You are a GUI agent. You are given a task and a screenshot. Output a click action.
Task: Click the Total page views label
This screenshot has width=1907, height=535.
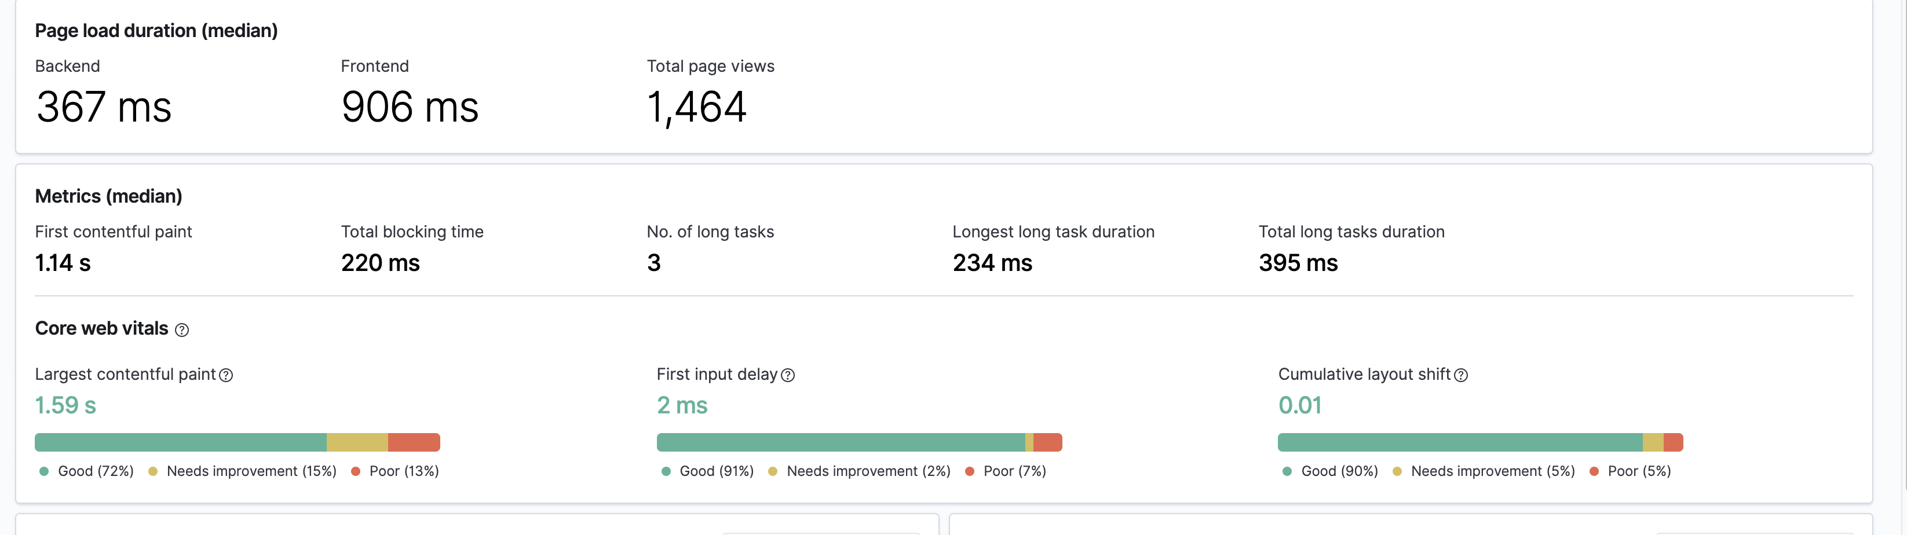[711, 67]
